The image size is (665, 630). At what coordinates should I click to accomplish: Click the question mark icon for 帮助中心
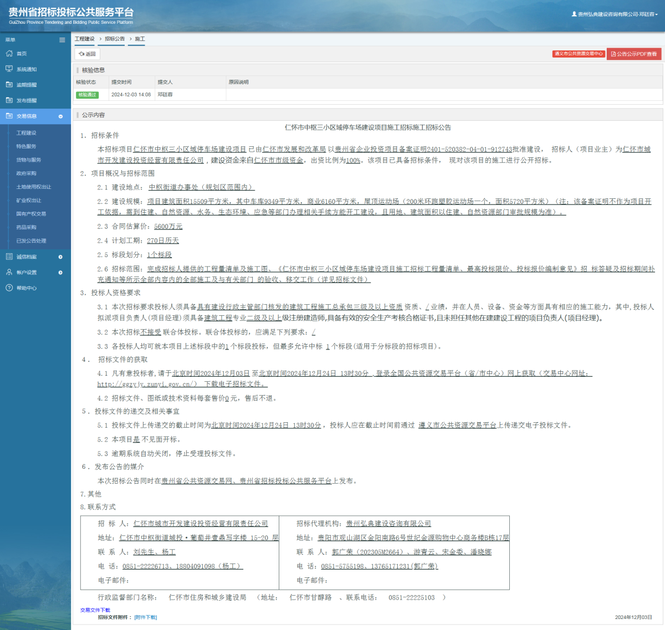[9, 288]
